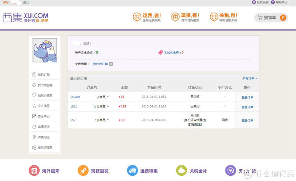Click the location pin for 收货地址

[x=34, y=137]
